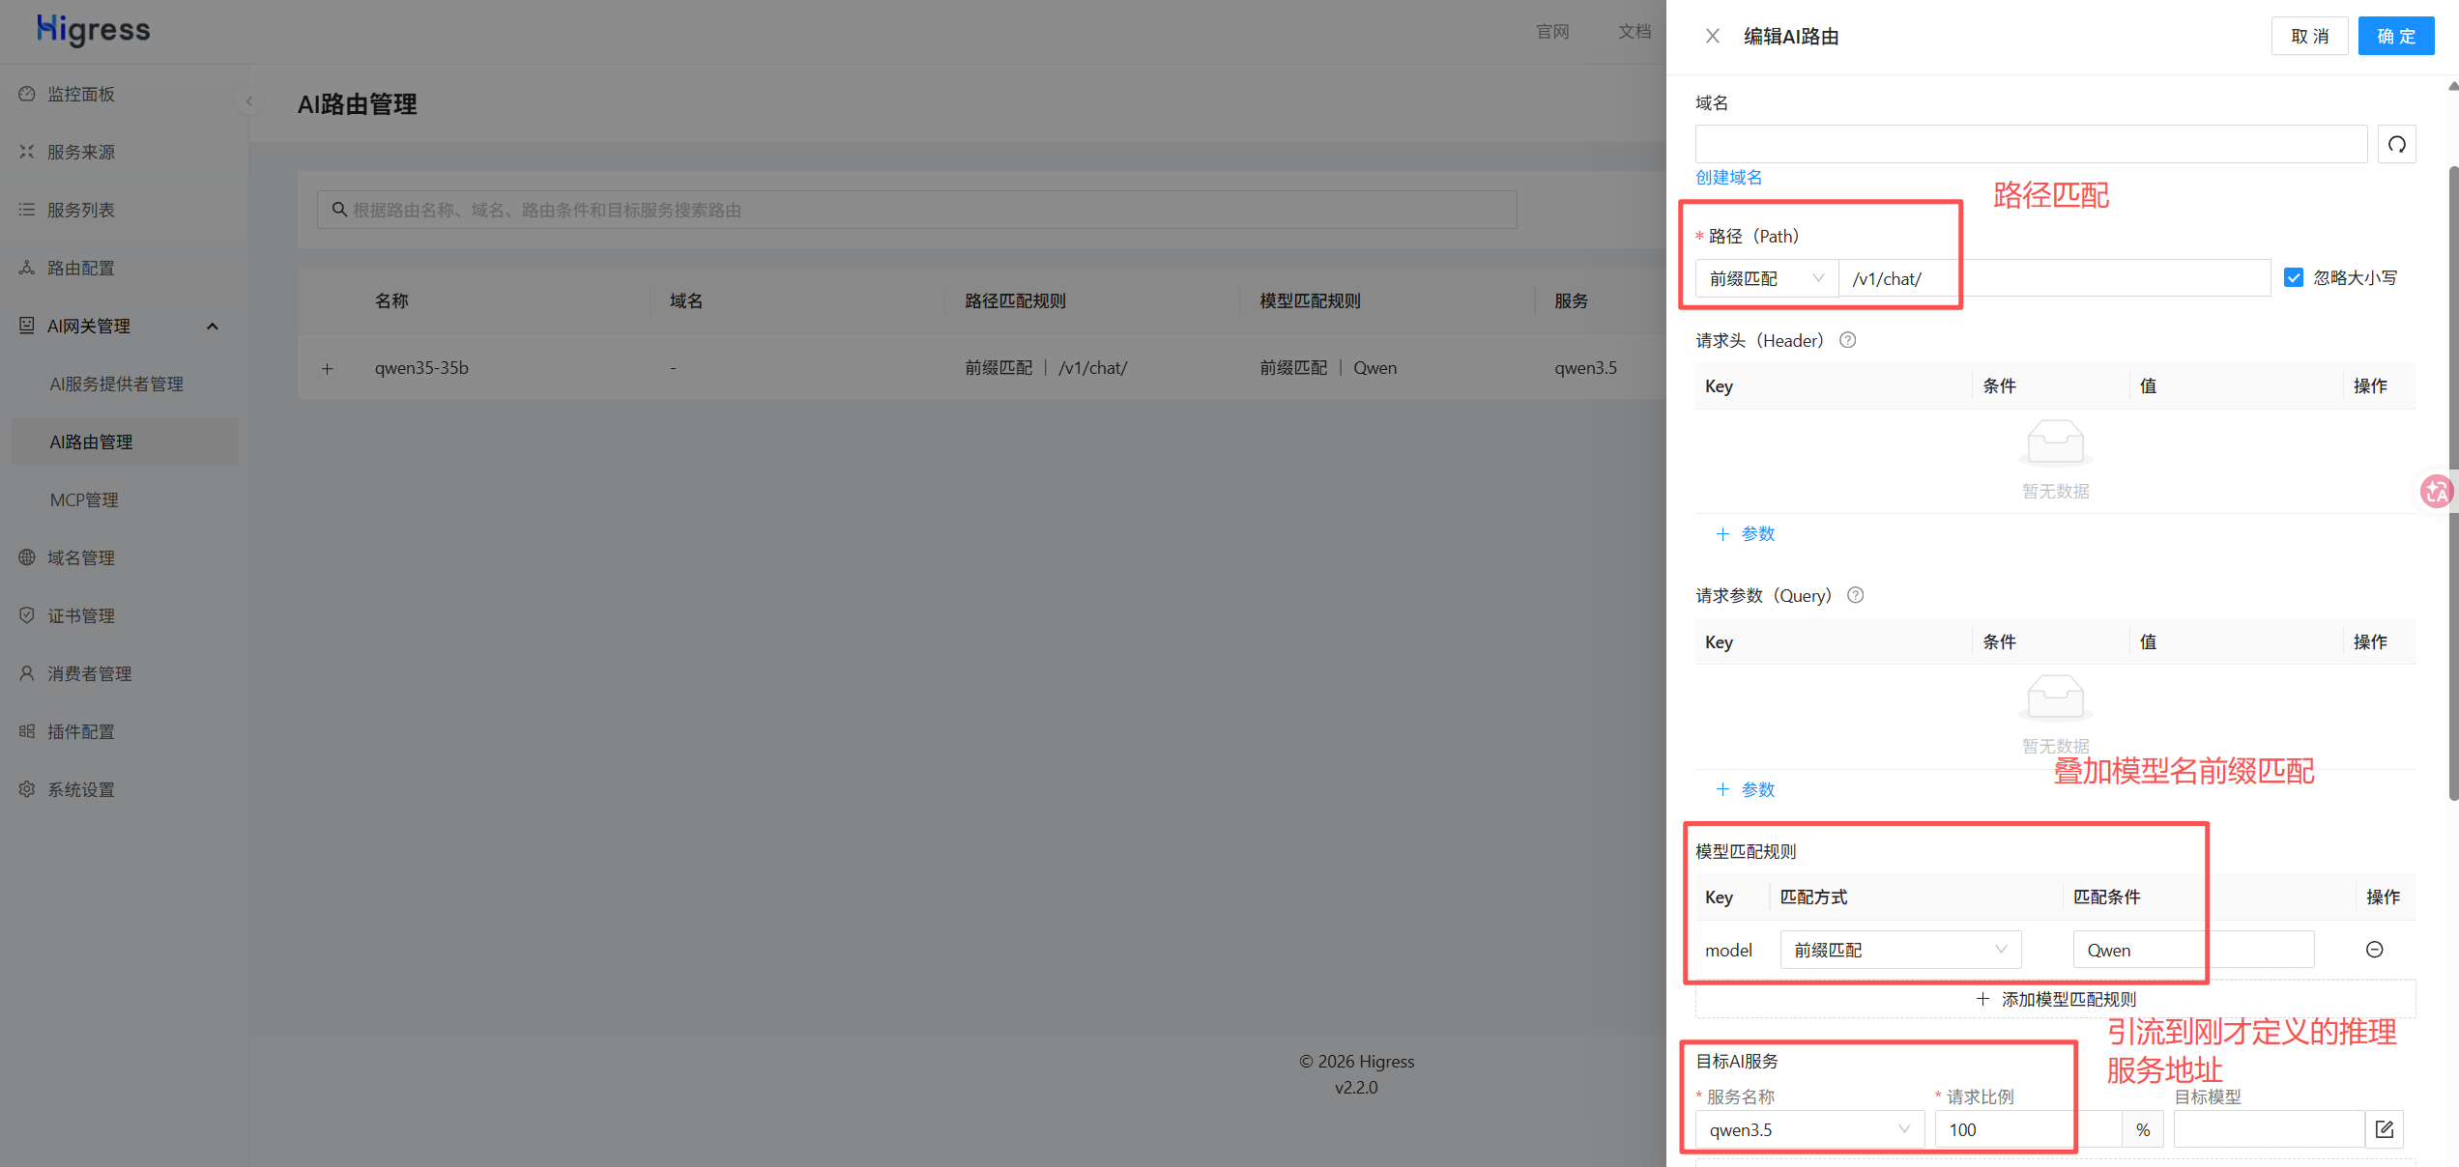Toggle the ignore case checkbox
2459x1167 pixels.
pos(2293,277)
